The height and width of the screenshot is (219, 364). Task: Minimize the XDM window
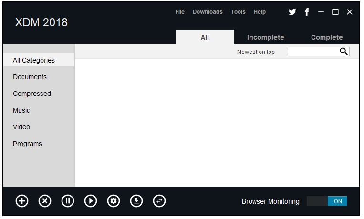(321, 12)
